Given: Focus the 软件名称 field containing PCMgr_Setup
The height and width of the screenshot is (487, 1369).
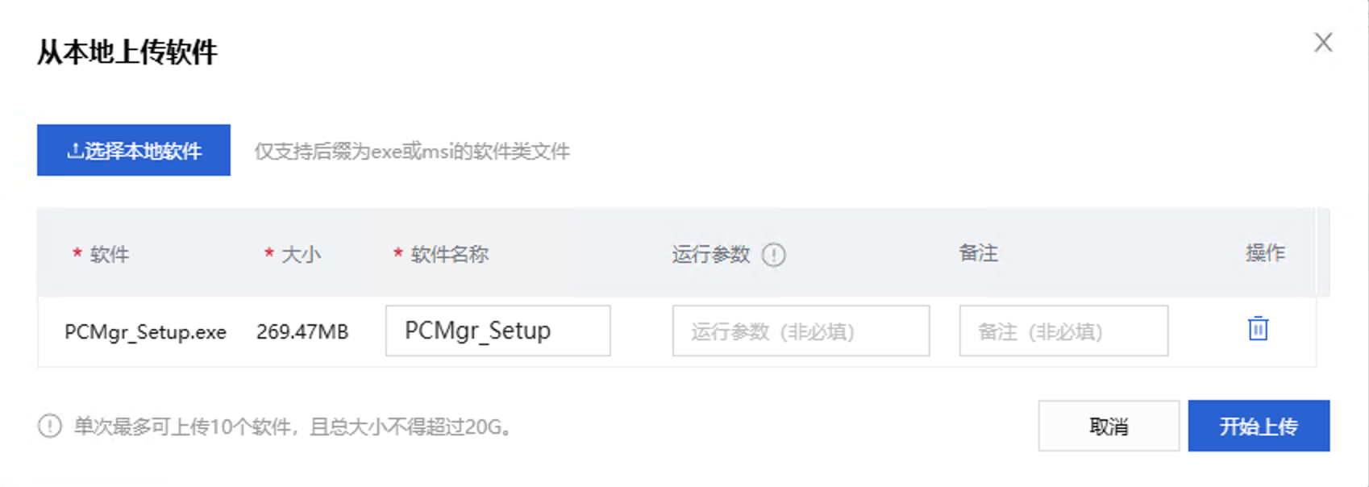Looking at the screenshot, I should point(497,331).
